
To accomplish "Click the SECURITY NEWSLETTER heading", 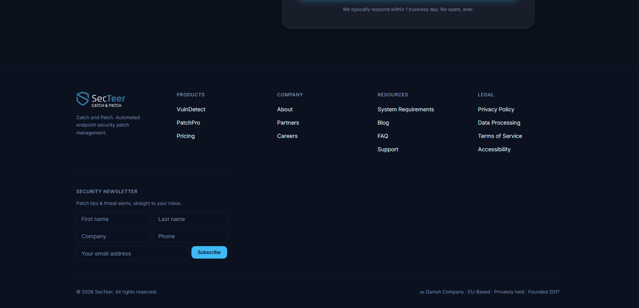I will (107, 192).
